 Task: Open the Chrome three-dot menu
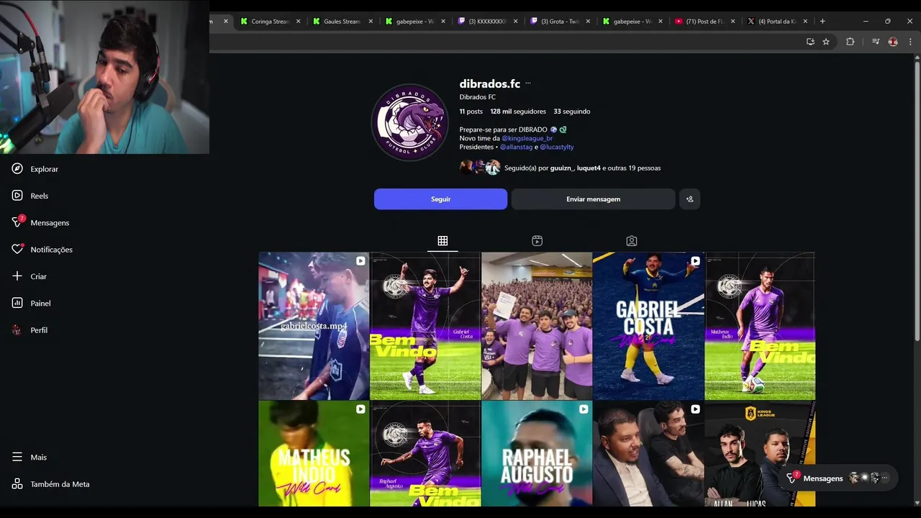[x=911, y=42]
